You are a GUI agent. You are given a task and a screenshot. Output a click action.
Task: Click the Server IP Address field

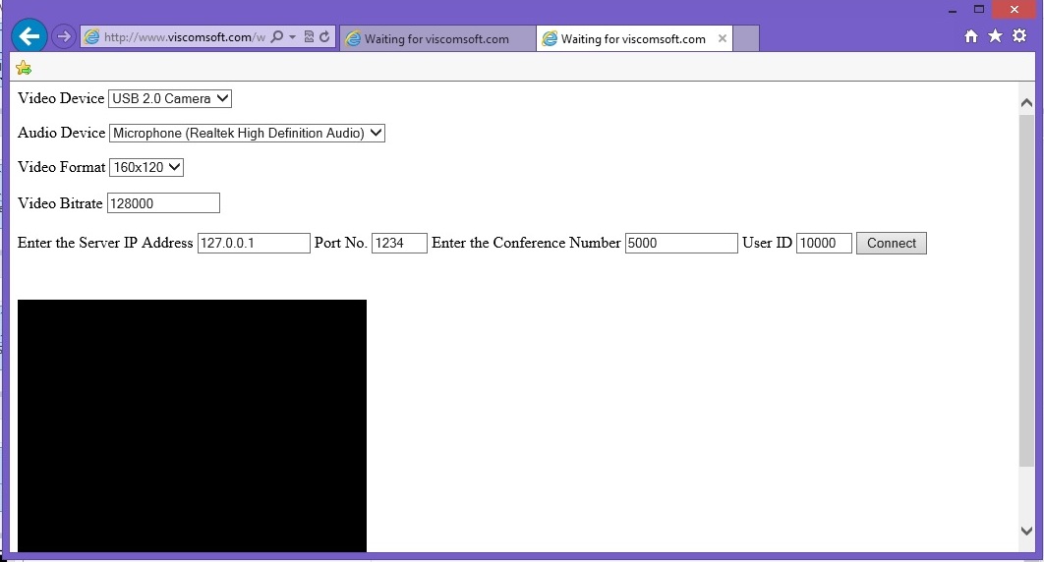pos(254,243)
